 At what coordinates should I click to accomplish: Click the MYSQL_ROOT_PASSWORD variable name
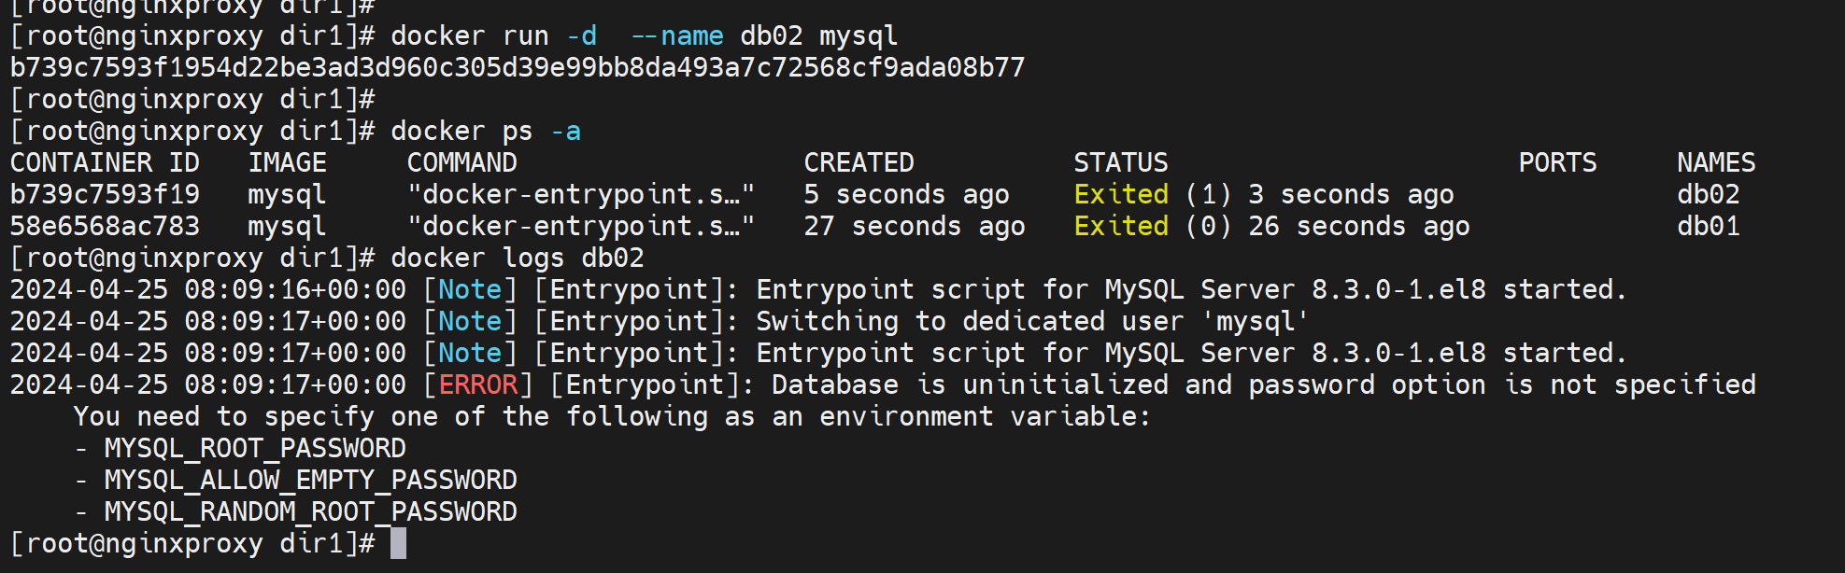(254, 448)
